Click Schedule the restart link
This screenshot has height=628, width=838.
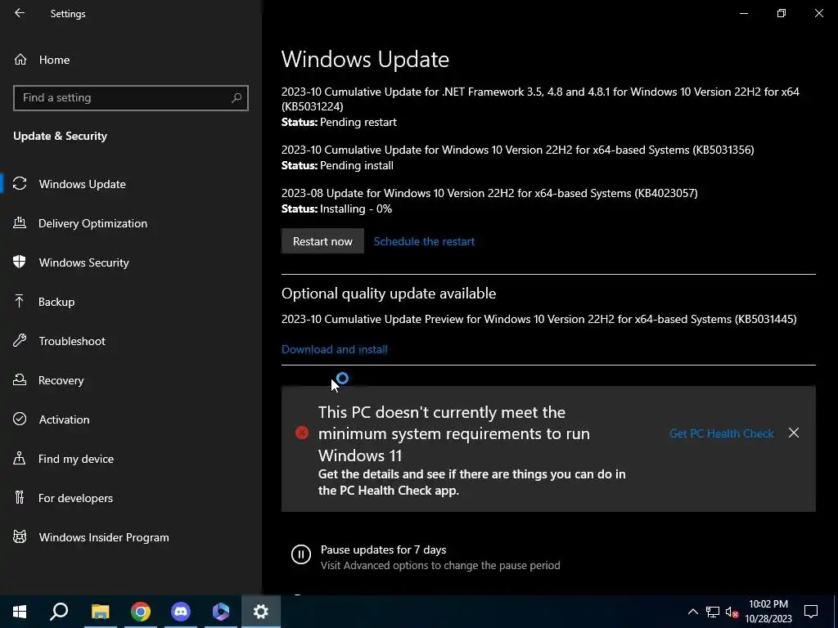point(424,241)
